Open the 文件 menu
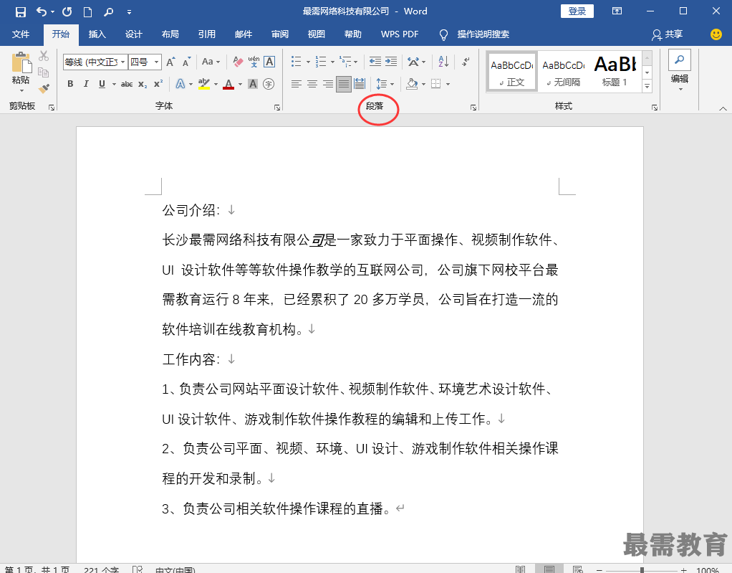Screen dimensions: 732x573 21,34
